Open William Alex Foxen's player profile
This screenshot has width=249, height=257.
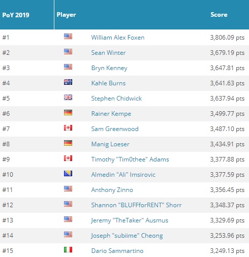[118, 38]
